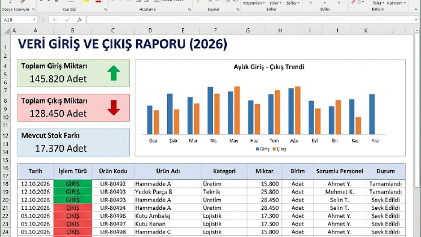
Task: Click the 128.450 Adet value
Action: point(58,114)
